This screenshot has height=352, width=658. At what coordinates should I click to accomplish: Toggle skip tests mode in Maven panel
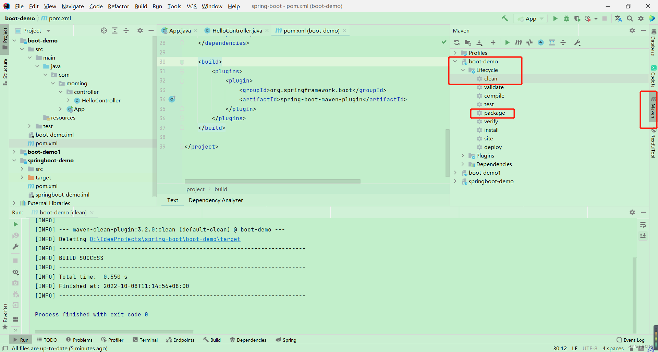coord(529,42)
